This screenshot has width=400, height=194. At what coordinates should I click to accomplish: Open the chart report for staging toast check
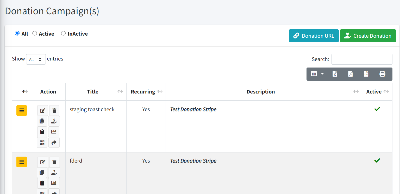(54, 132)
